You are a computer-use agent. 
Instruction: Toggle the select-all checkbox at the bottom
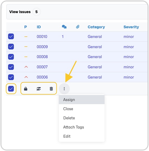11,89
